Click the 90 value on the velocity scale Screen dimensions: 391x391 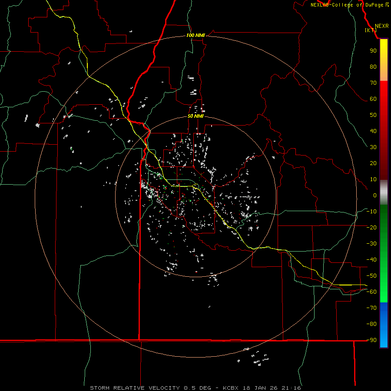coord(373,51)
